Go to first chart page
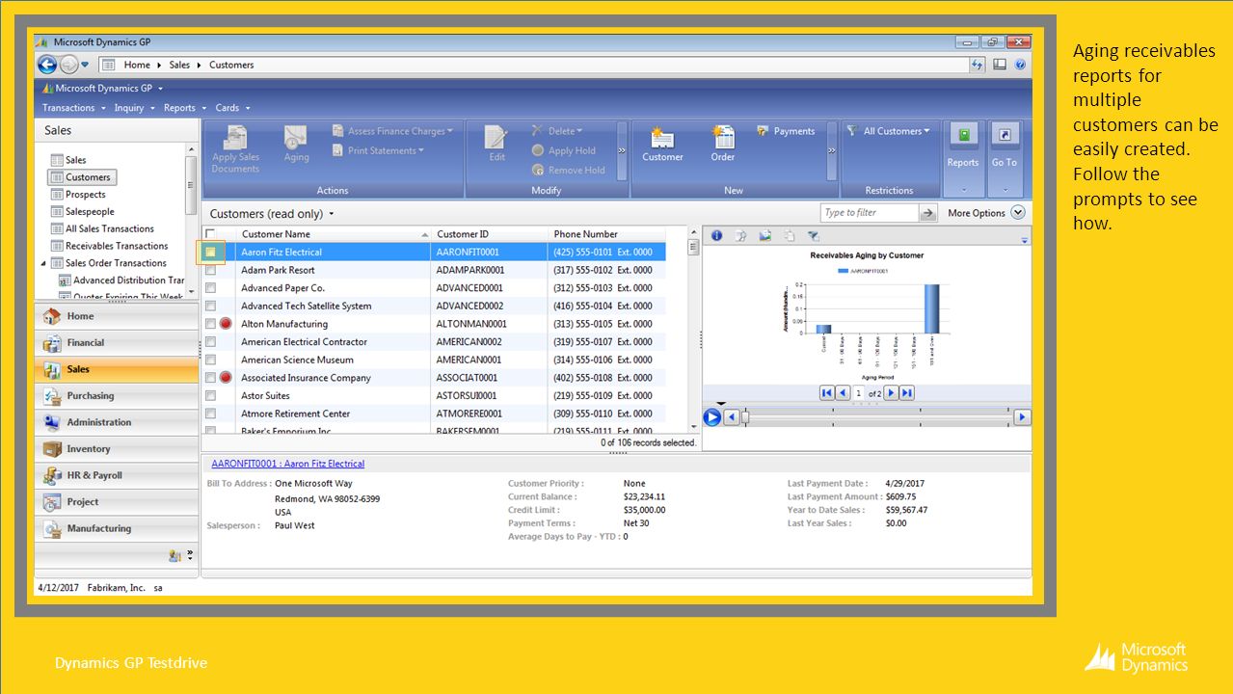The height and width of the screenshot is (694, 1233). click(827, 392)
